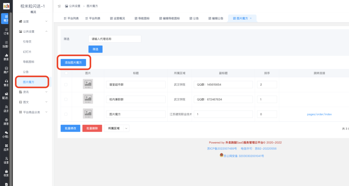
Task: Select 公告 in the side menu
Action: tap(26, 72)
